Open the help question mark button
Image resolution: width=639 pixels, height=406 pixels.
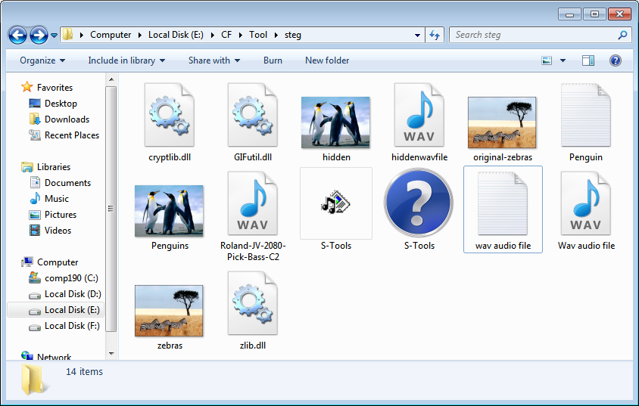coord(615,60)
